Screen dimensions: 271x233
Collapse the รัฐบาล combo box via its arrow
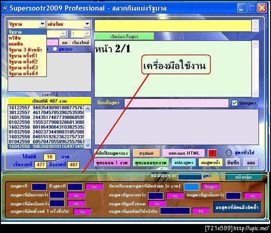[42, 24]
